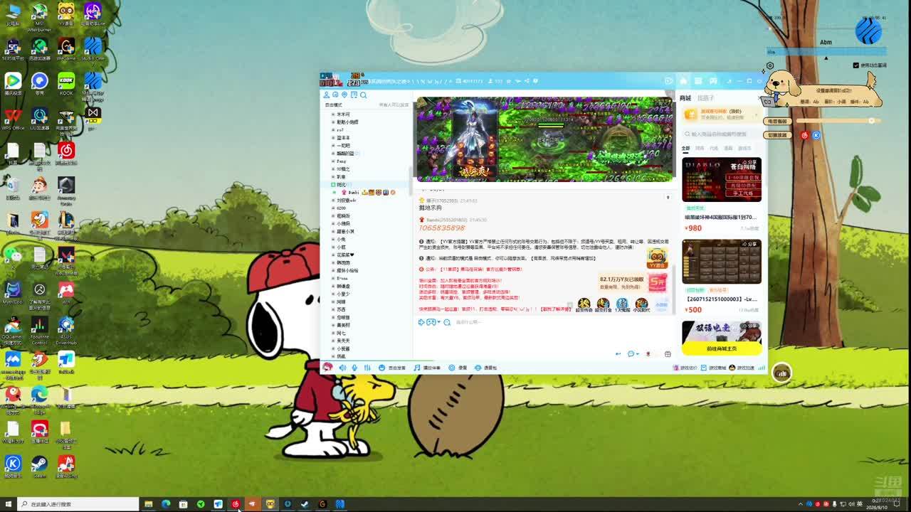
Task: Switch to the 商城 tab
Action: pos(685,98)
